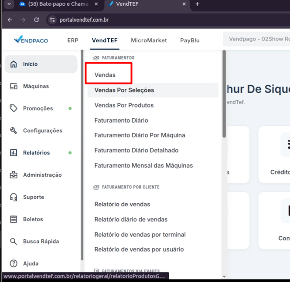Open Promoções sidebar item

pyautogui.click(x=41, y=108)
